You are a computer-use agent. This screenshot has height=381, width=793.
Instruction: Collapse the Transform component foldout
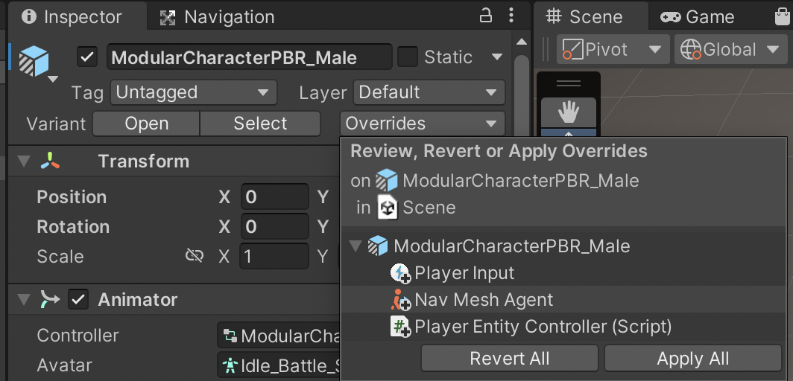(24, 161)
